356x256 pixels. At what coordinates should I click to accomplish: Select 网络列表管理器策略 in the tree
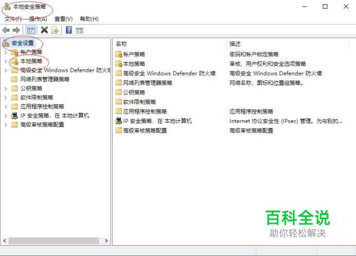click(45, 80)
